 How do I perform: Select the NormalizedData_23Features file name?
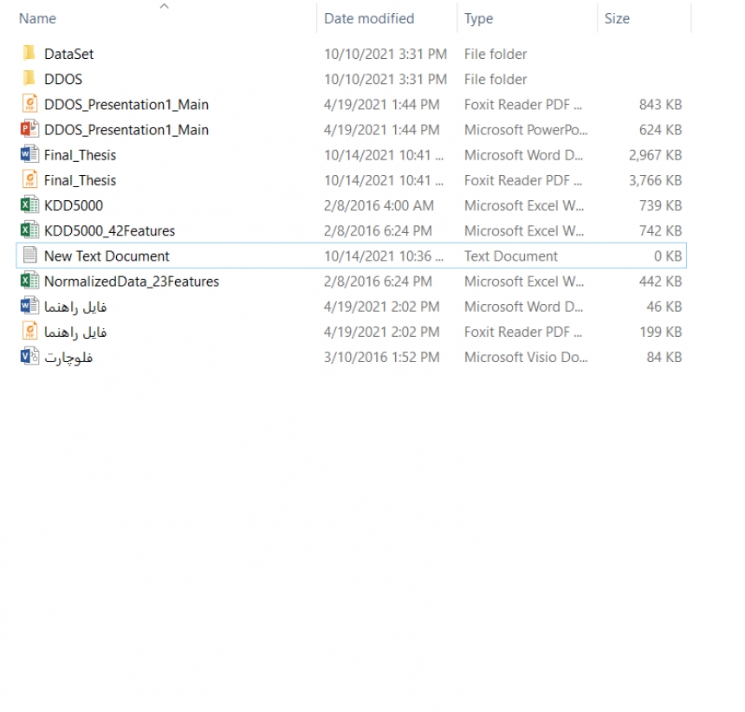[x=132, y=282]
